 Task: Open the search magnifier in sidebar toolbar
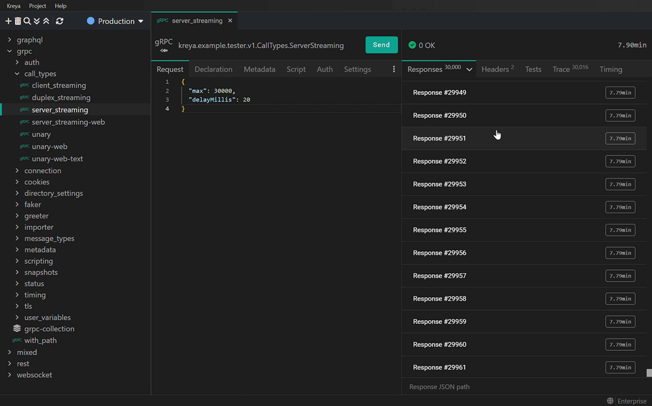[27, 21]
